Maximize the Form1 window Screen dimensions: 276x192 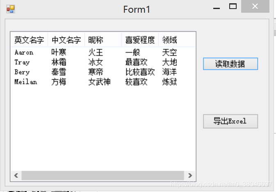point(233,7)
